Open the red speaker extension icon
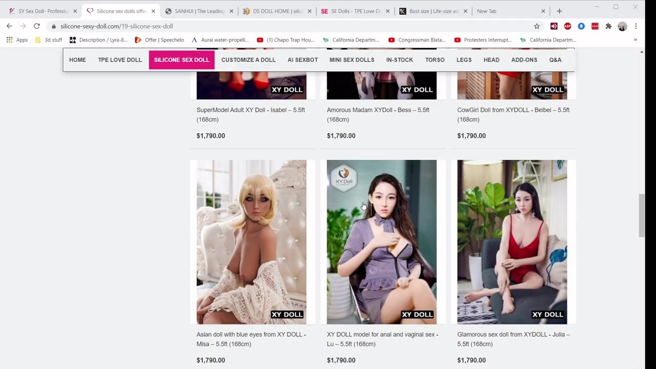Viewport: 656px width, 369px height. tap(554, 26)
